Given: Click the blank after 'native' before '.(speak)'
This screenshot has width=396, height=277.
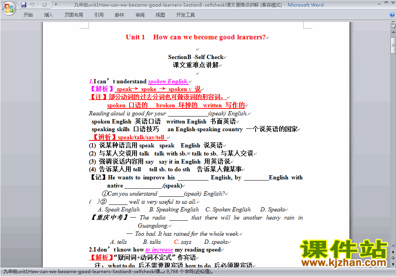Looking at the screenshot, I should click(x=143, y=186).
